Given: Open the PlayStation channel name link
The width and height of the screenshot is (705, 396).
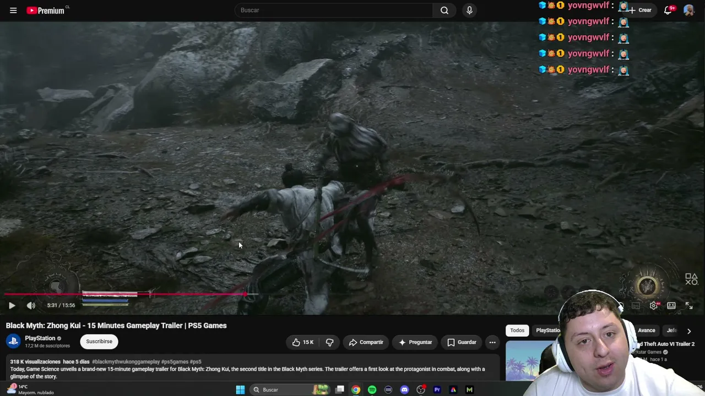Looking at the screenshot, I should (x=40, y=338).
